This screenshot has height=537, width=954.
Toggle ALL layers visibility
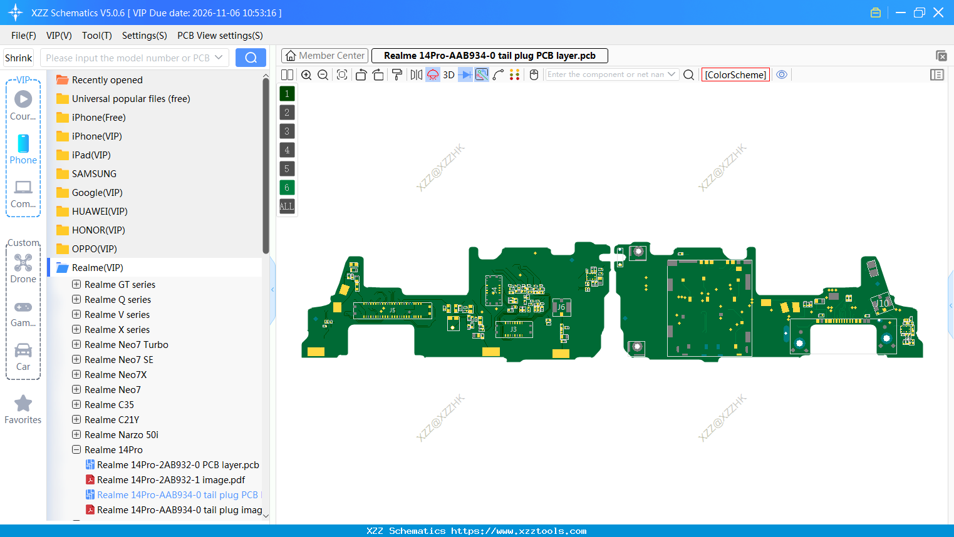pyautogui.click(x=286, y=206)
